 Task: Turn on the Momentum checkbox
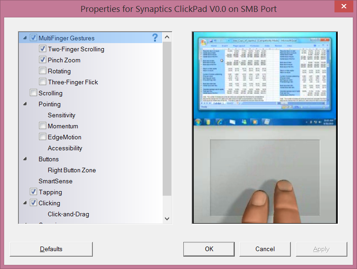click(x=43, y=126)
